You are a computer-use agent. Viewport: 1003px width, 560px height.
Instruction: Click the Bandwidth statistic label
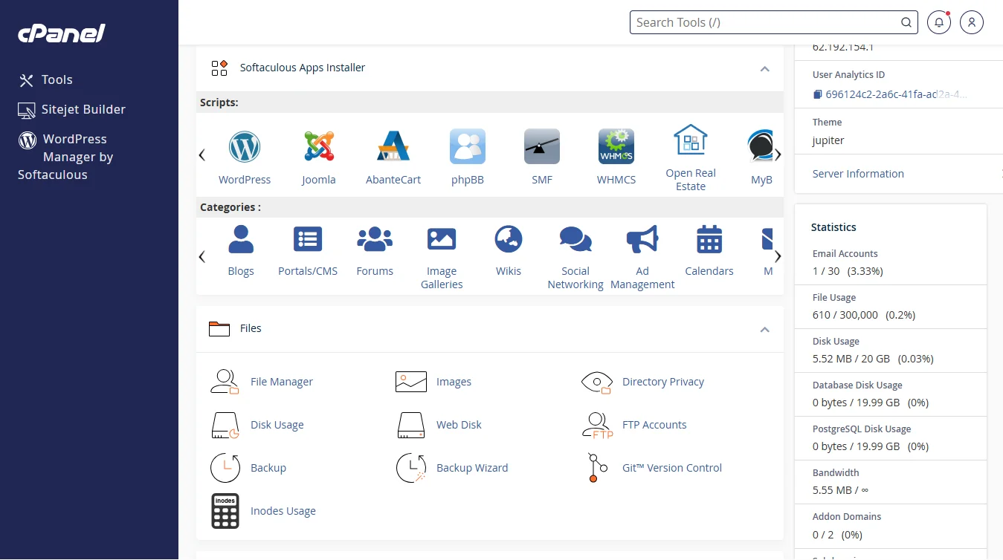[836, 473]
